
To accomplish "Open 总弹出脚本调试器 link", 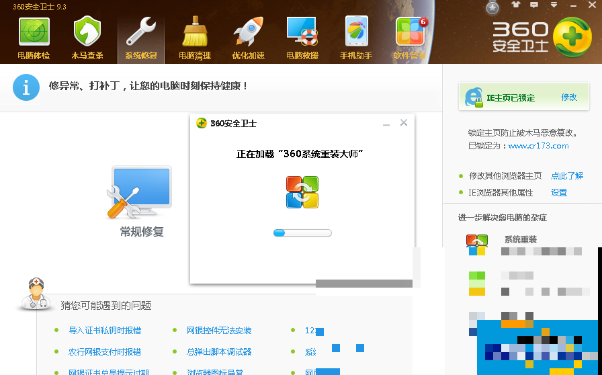I will pyautogui.click(x=219, y=352).
